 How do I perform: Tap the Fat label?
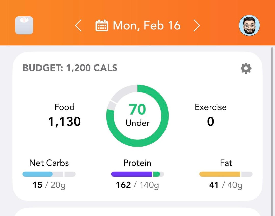226,163
